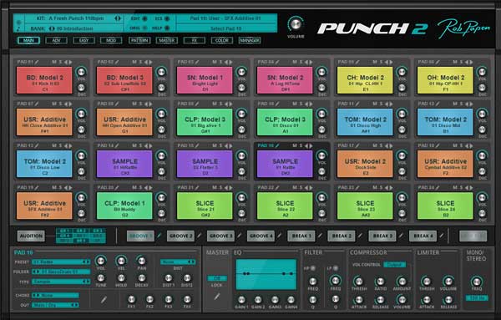Click the Mono/Stereo frequency value button

point(477,298)
